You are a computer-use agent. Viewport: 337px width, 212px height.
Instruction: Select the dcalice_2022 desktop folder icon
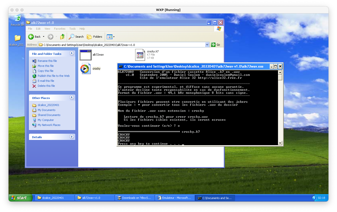click(17, 40)
